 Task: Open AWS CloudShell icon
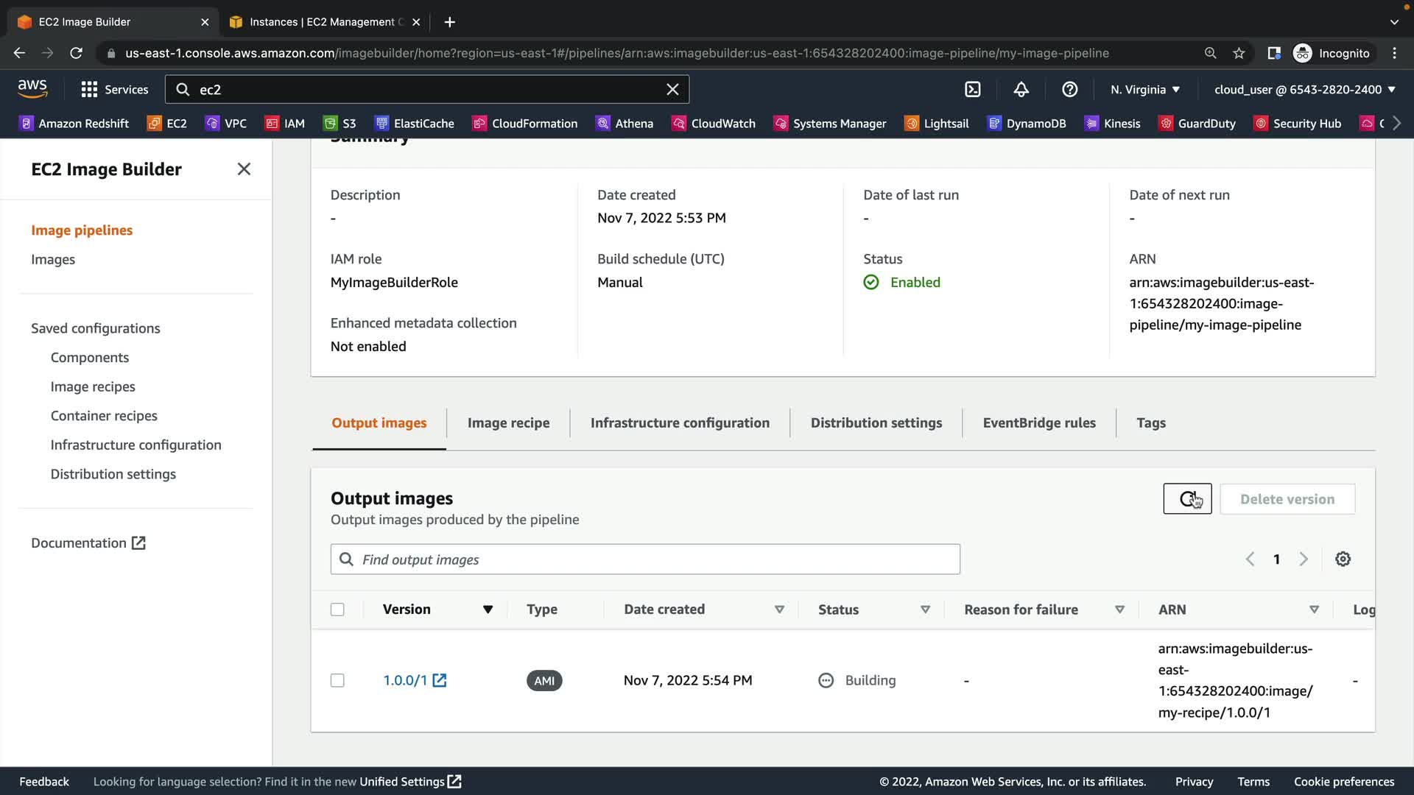point(972,90)
